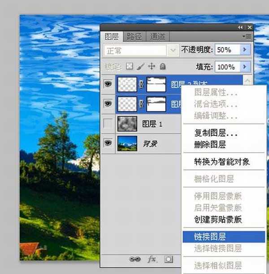The width and height of the screenshot is (269, 274).
Task: Select the 图层 1 clouds thumbnail
Action: click(x=127, y=124)
